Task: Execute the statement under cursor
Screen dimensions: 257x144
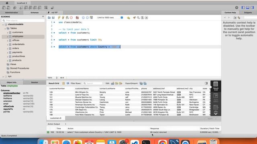Action: 63,18
